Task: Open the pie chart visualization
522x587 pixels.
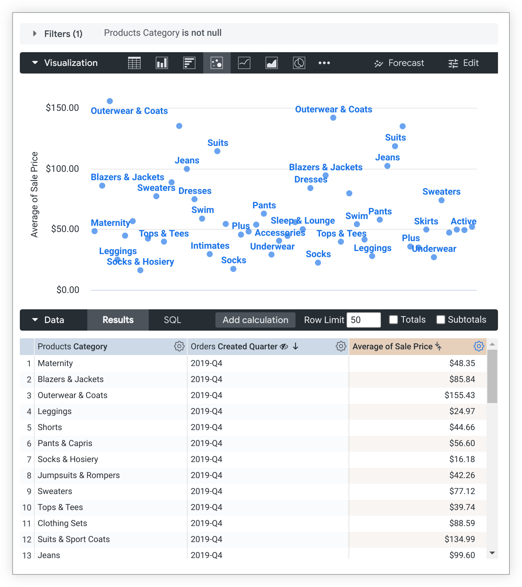Action: (x=299, y=63)
